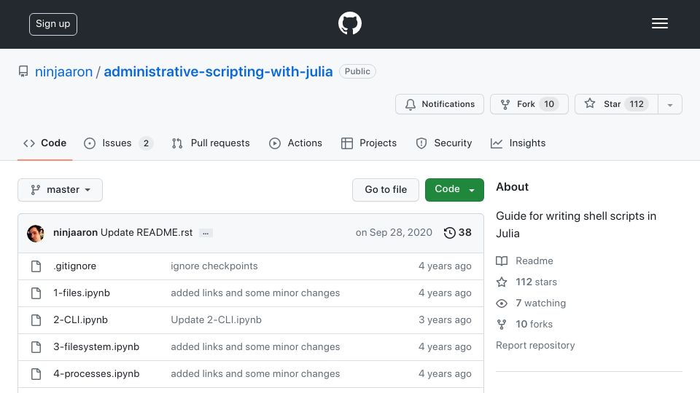Click the file icon next to 4-processes.ipynb
Image resolution: width=700 pixels, height=393 pixels.
[36, 374]
